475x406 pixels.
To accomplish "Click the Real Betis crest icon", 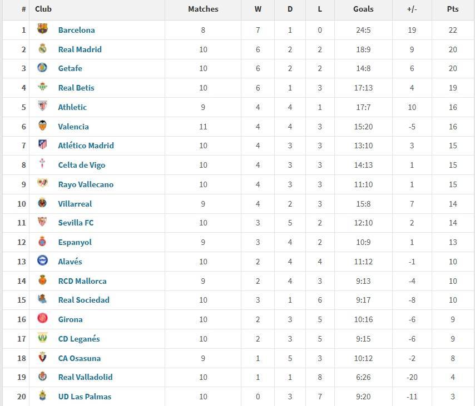I will [x=42, y=87].
